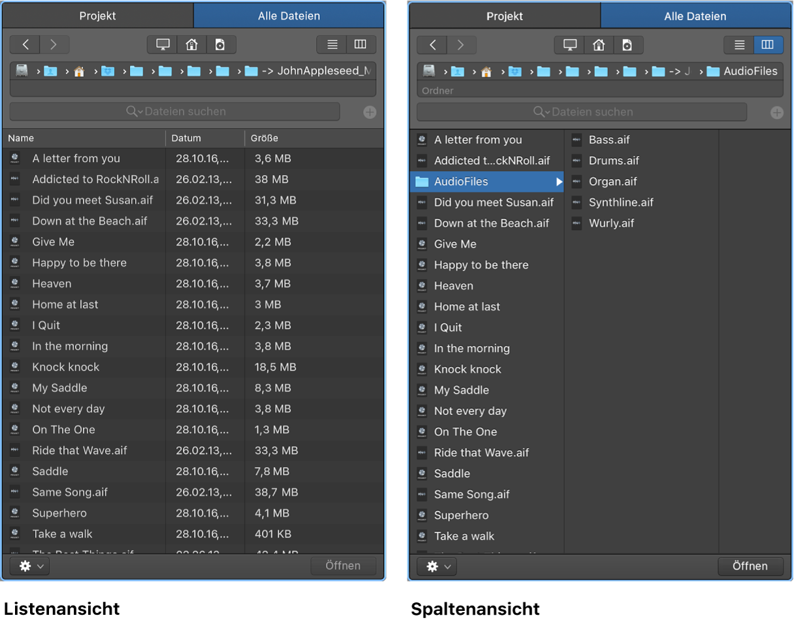Click the forward arrow in the Listenansicht browser
The height and width of the screenshot is (622, 794).
(54, 44)
